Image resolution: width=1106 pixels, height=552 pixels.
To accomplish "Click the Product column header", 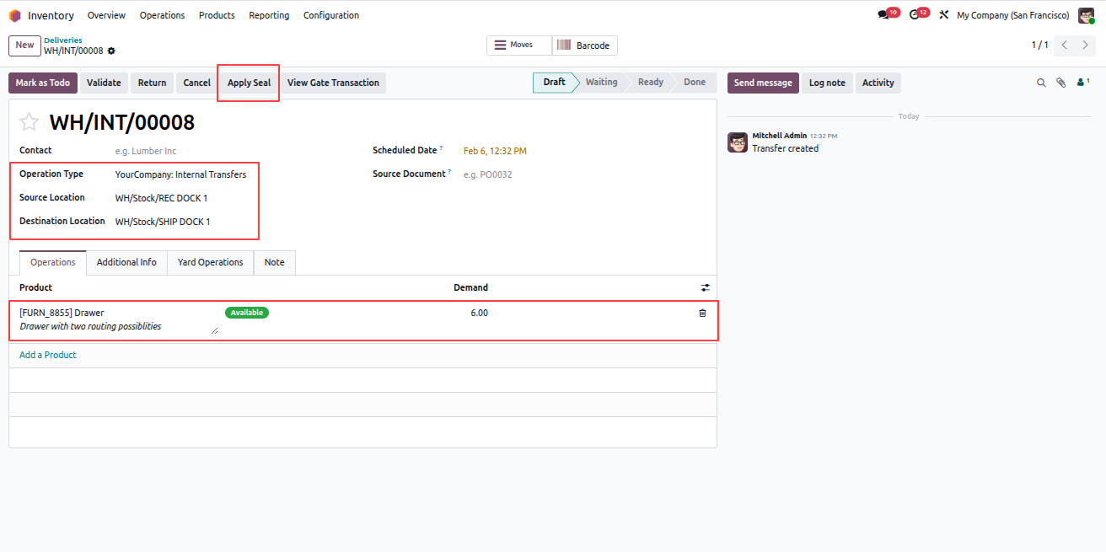I will click(x=36, y=287).
